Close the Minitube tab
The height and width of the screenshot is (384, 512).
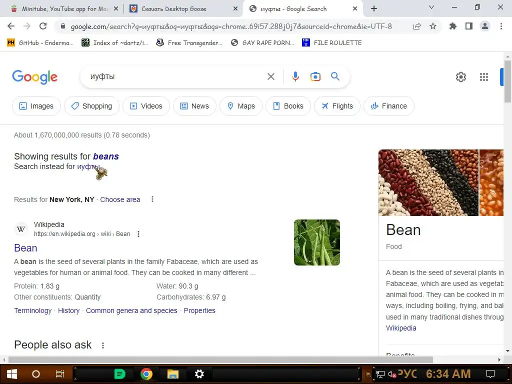(x=116, y=9)
